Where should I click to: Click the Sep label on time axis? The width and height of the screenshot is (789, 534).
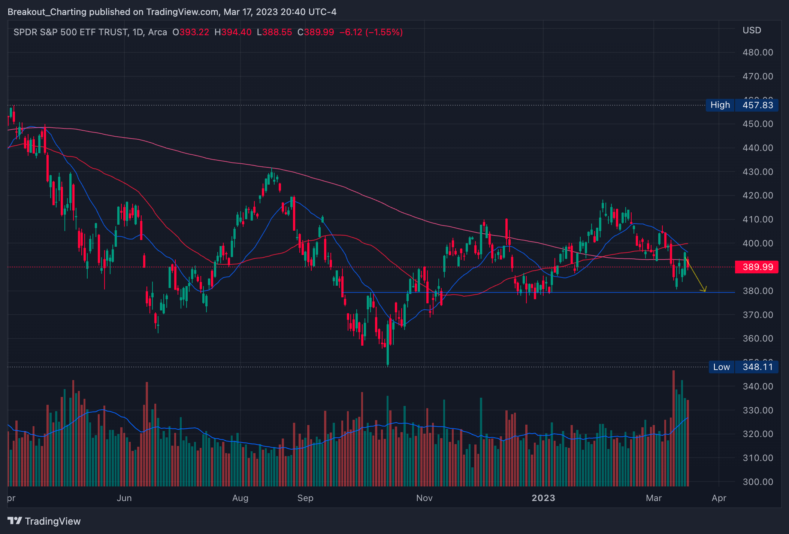click(305, 498)
